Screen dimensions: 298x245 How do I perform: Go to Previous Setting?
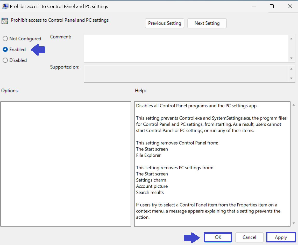(165, 23)
